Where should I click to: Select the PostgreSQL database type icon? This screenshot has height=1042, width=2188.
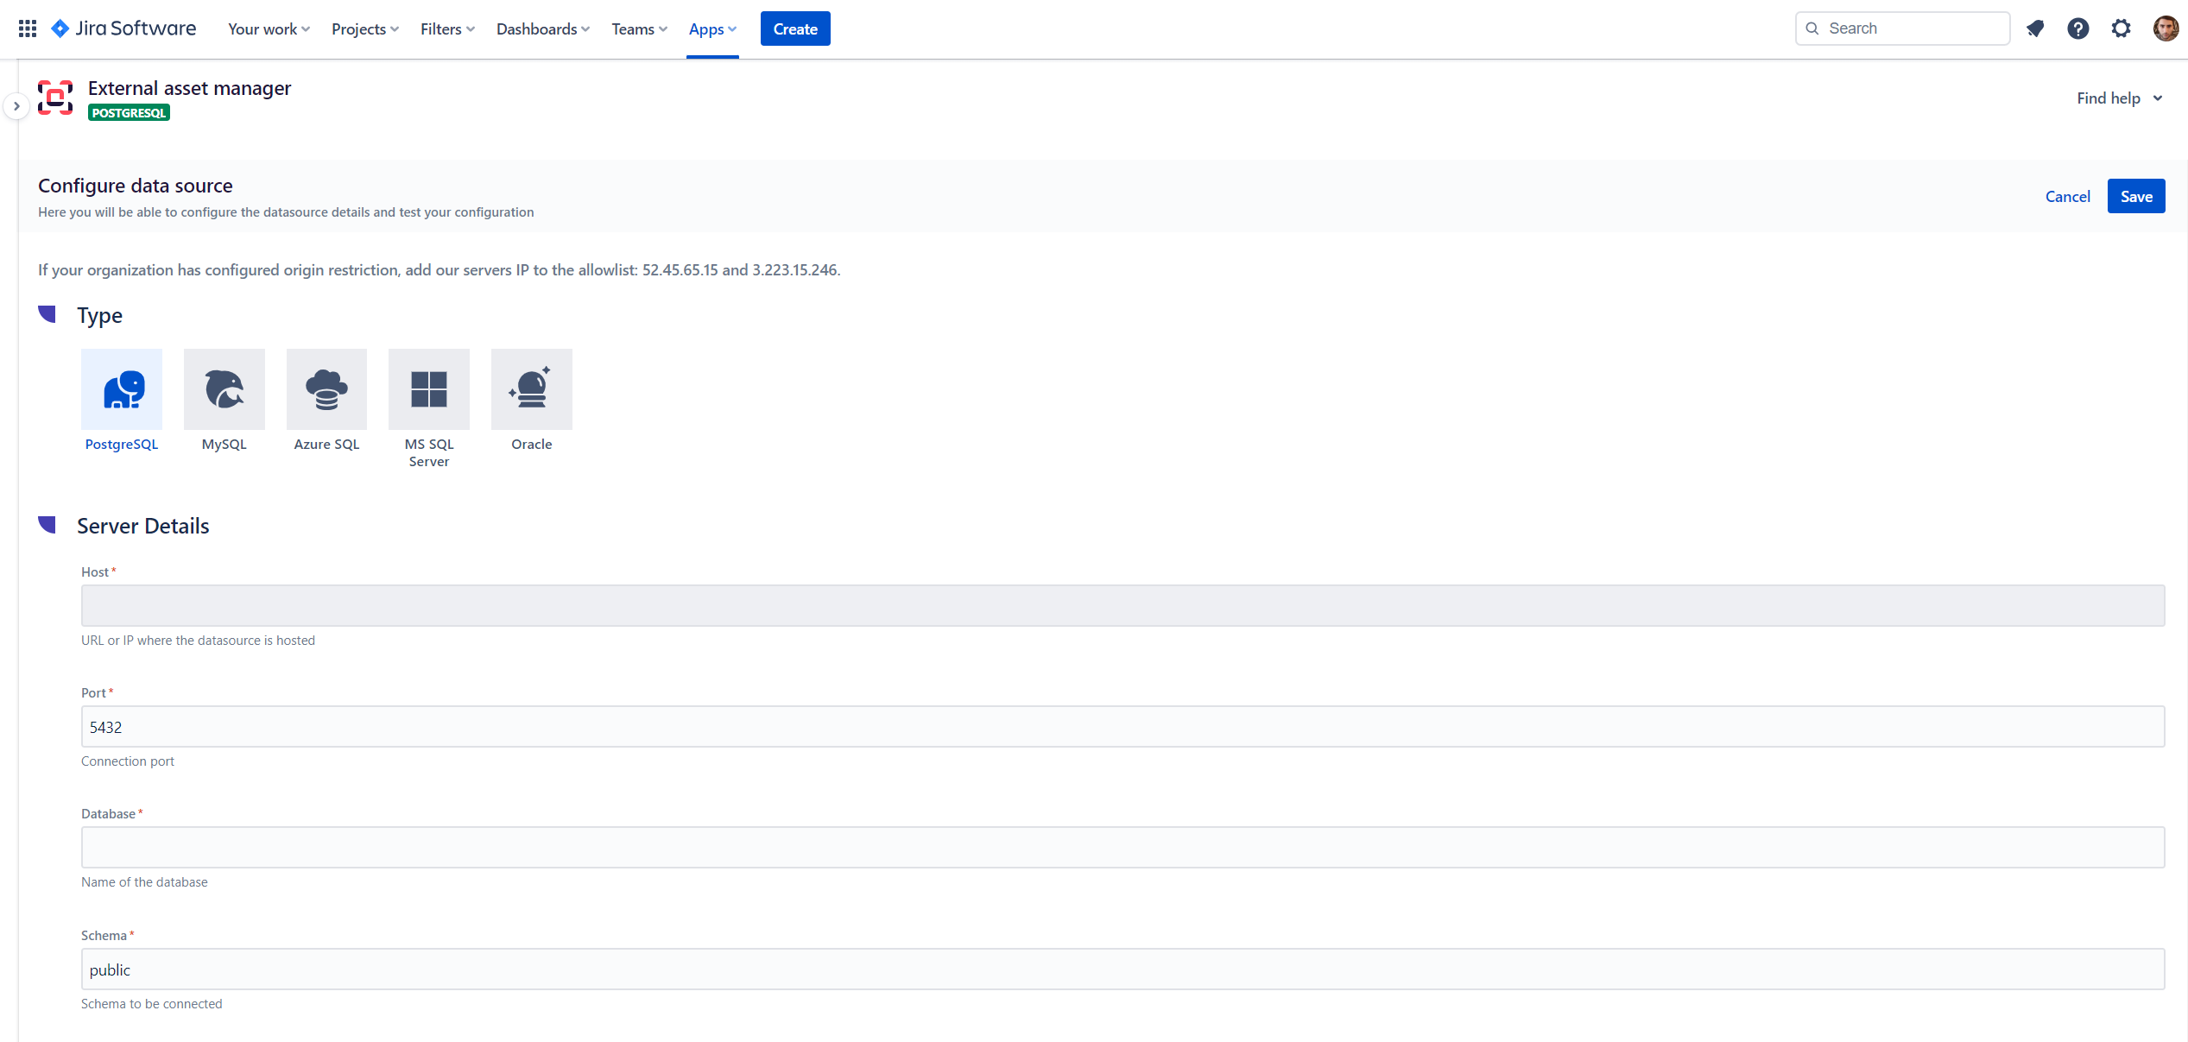point(122,389)
